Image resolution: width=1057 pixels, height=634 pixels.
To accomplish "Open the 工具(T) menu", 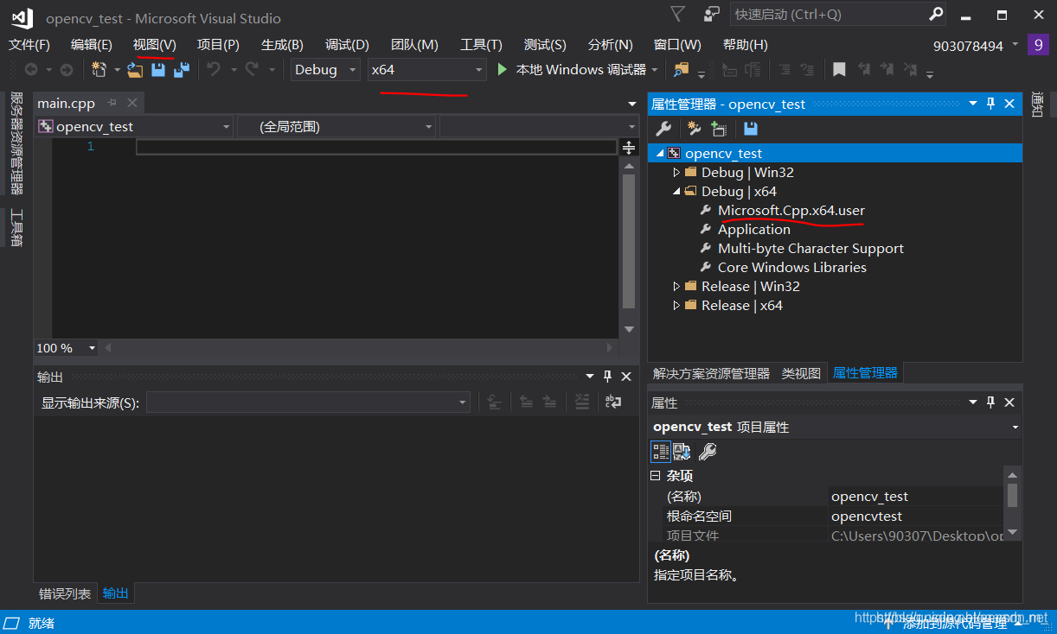I will click(x=481, y=45).
